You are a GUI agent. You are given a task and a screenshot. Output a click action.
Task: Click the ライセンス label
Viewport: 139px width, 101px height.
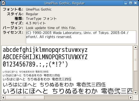click(13, 32)
